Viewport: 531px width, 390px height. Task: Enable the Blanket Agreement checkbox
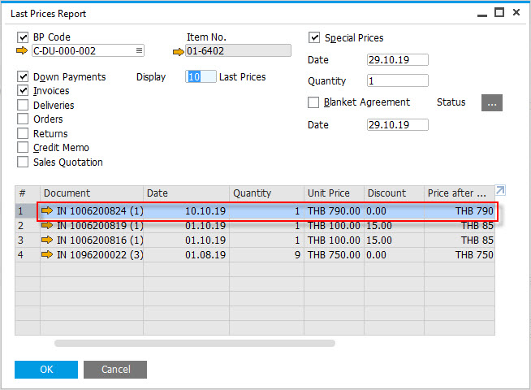pyautogui.click(x=313, y=102)
